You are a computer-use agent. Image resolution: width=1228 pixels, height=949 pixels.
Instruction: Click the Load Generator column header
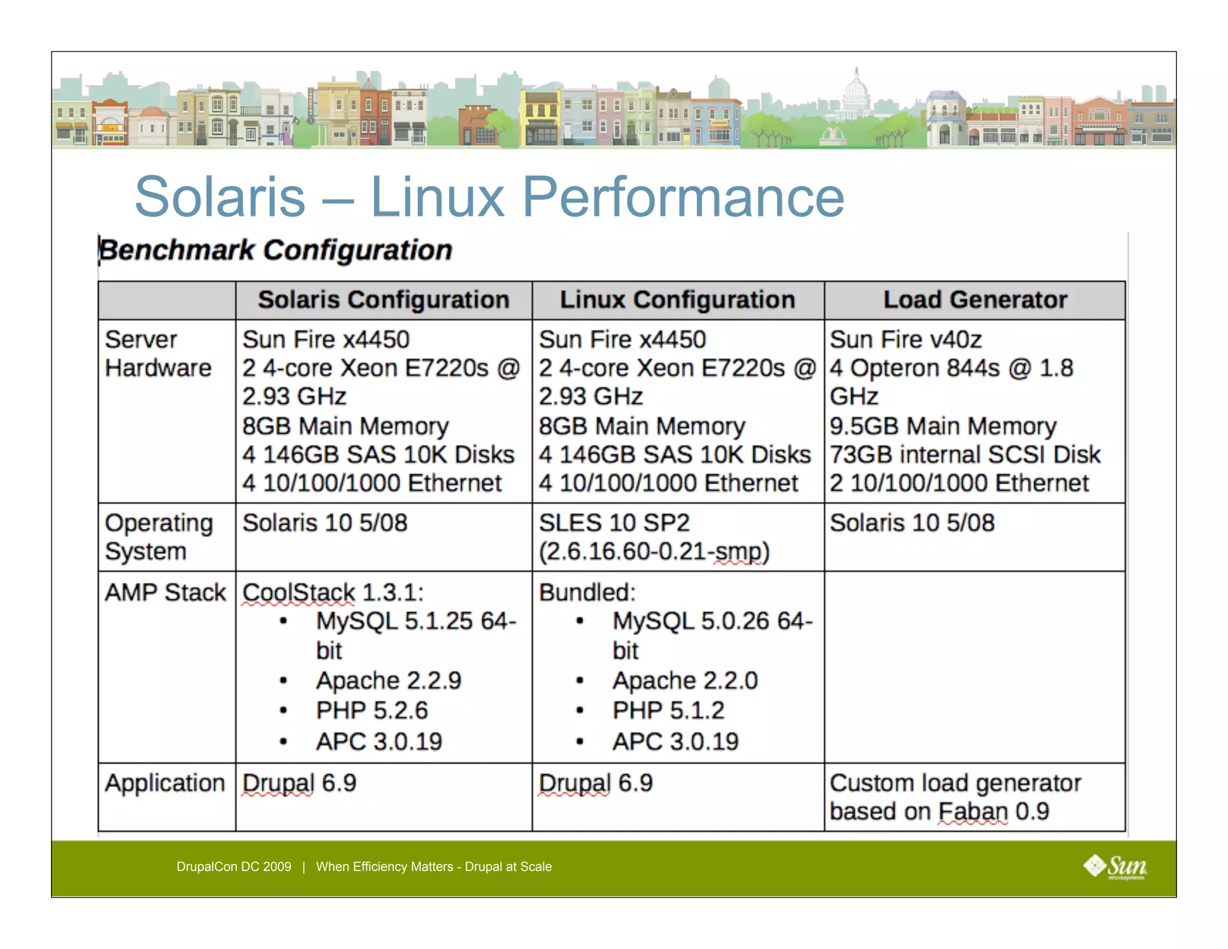point(975,299)
